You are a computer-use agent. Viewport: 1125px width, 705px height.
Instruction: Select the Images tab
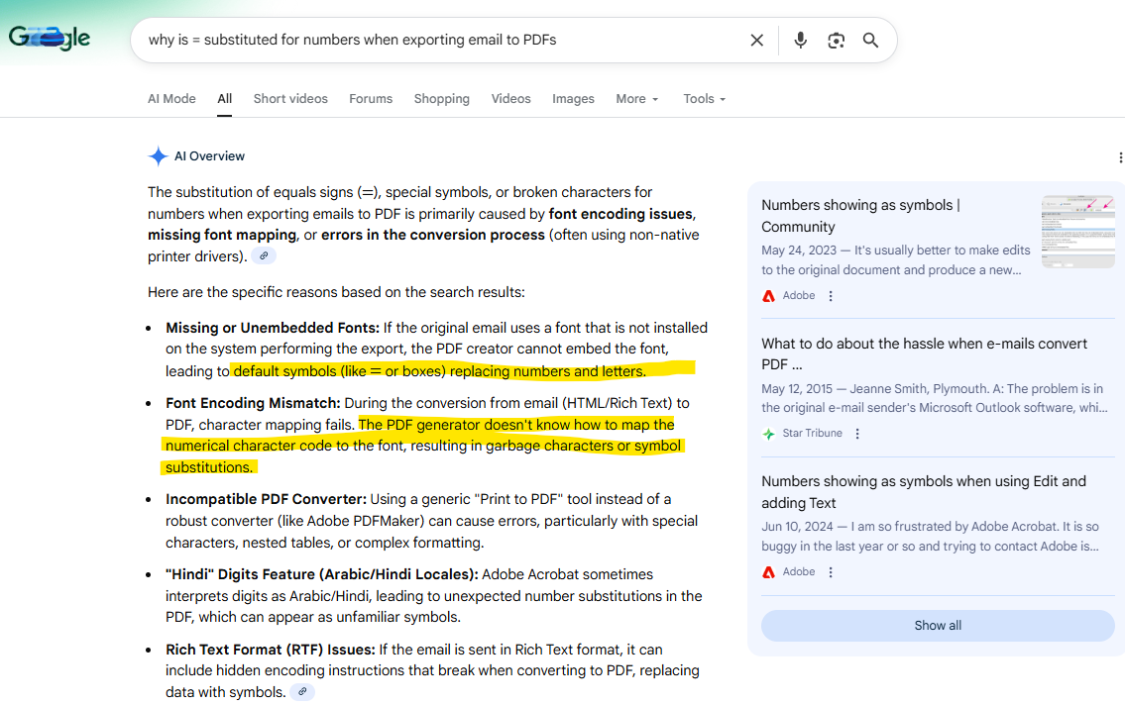pos(573,99)
